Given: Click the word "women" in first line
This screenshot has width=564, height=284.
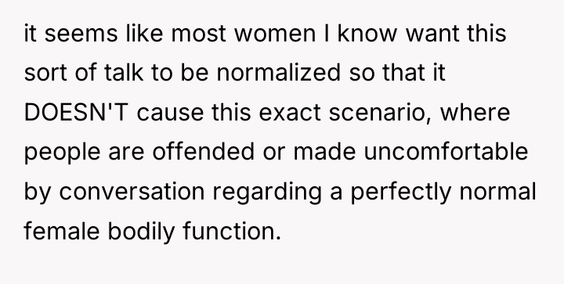Looking at the screenshot, I should [275, 34].
